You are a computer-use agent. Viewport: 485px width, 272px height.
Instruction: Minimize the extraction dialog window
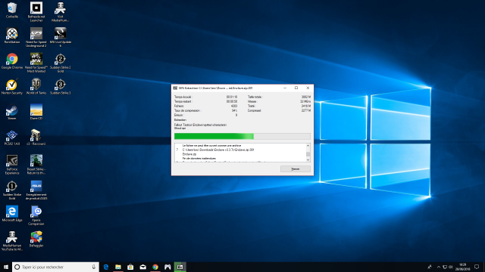(x=285, y=88)
